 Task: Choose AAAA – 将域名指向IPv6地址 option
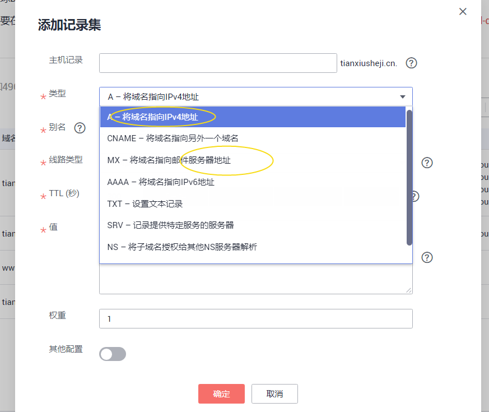click(x=253, y=182)
